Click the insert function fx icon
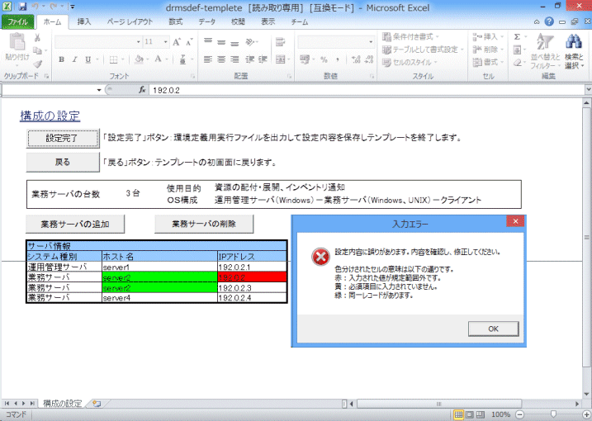The width and height of the screenshot is (592, 421). 142,89
